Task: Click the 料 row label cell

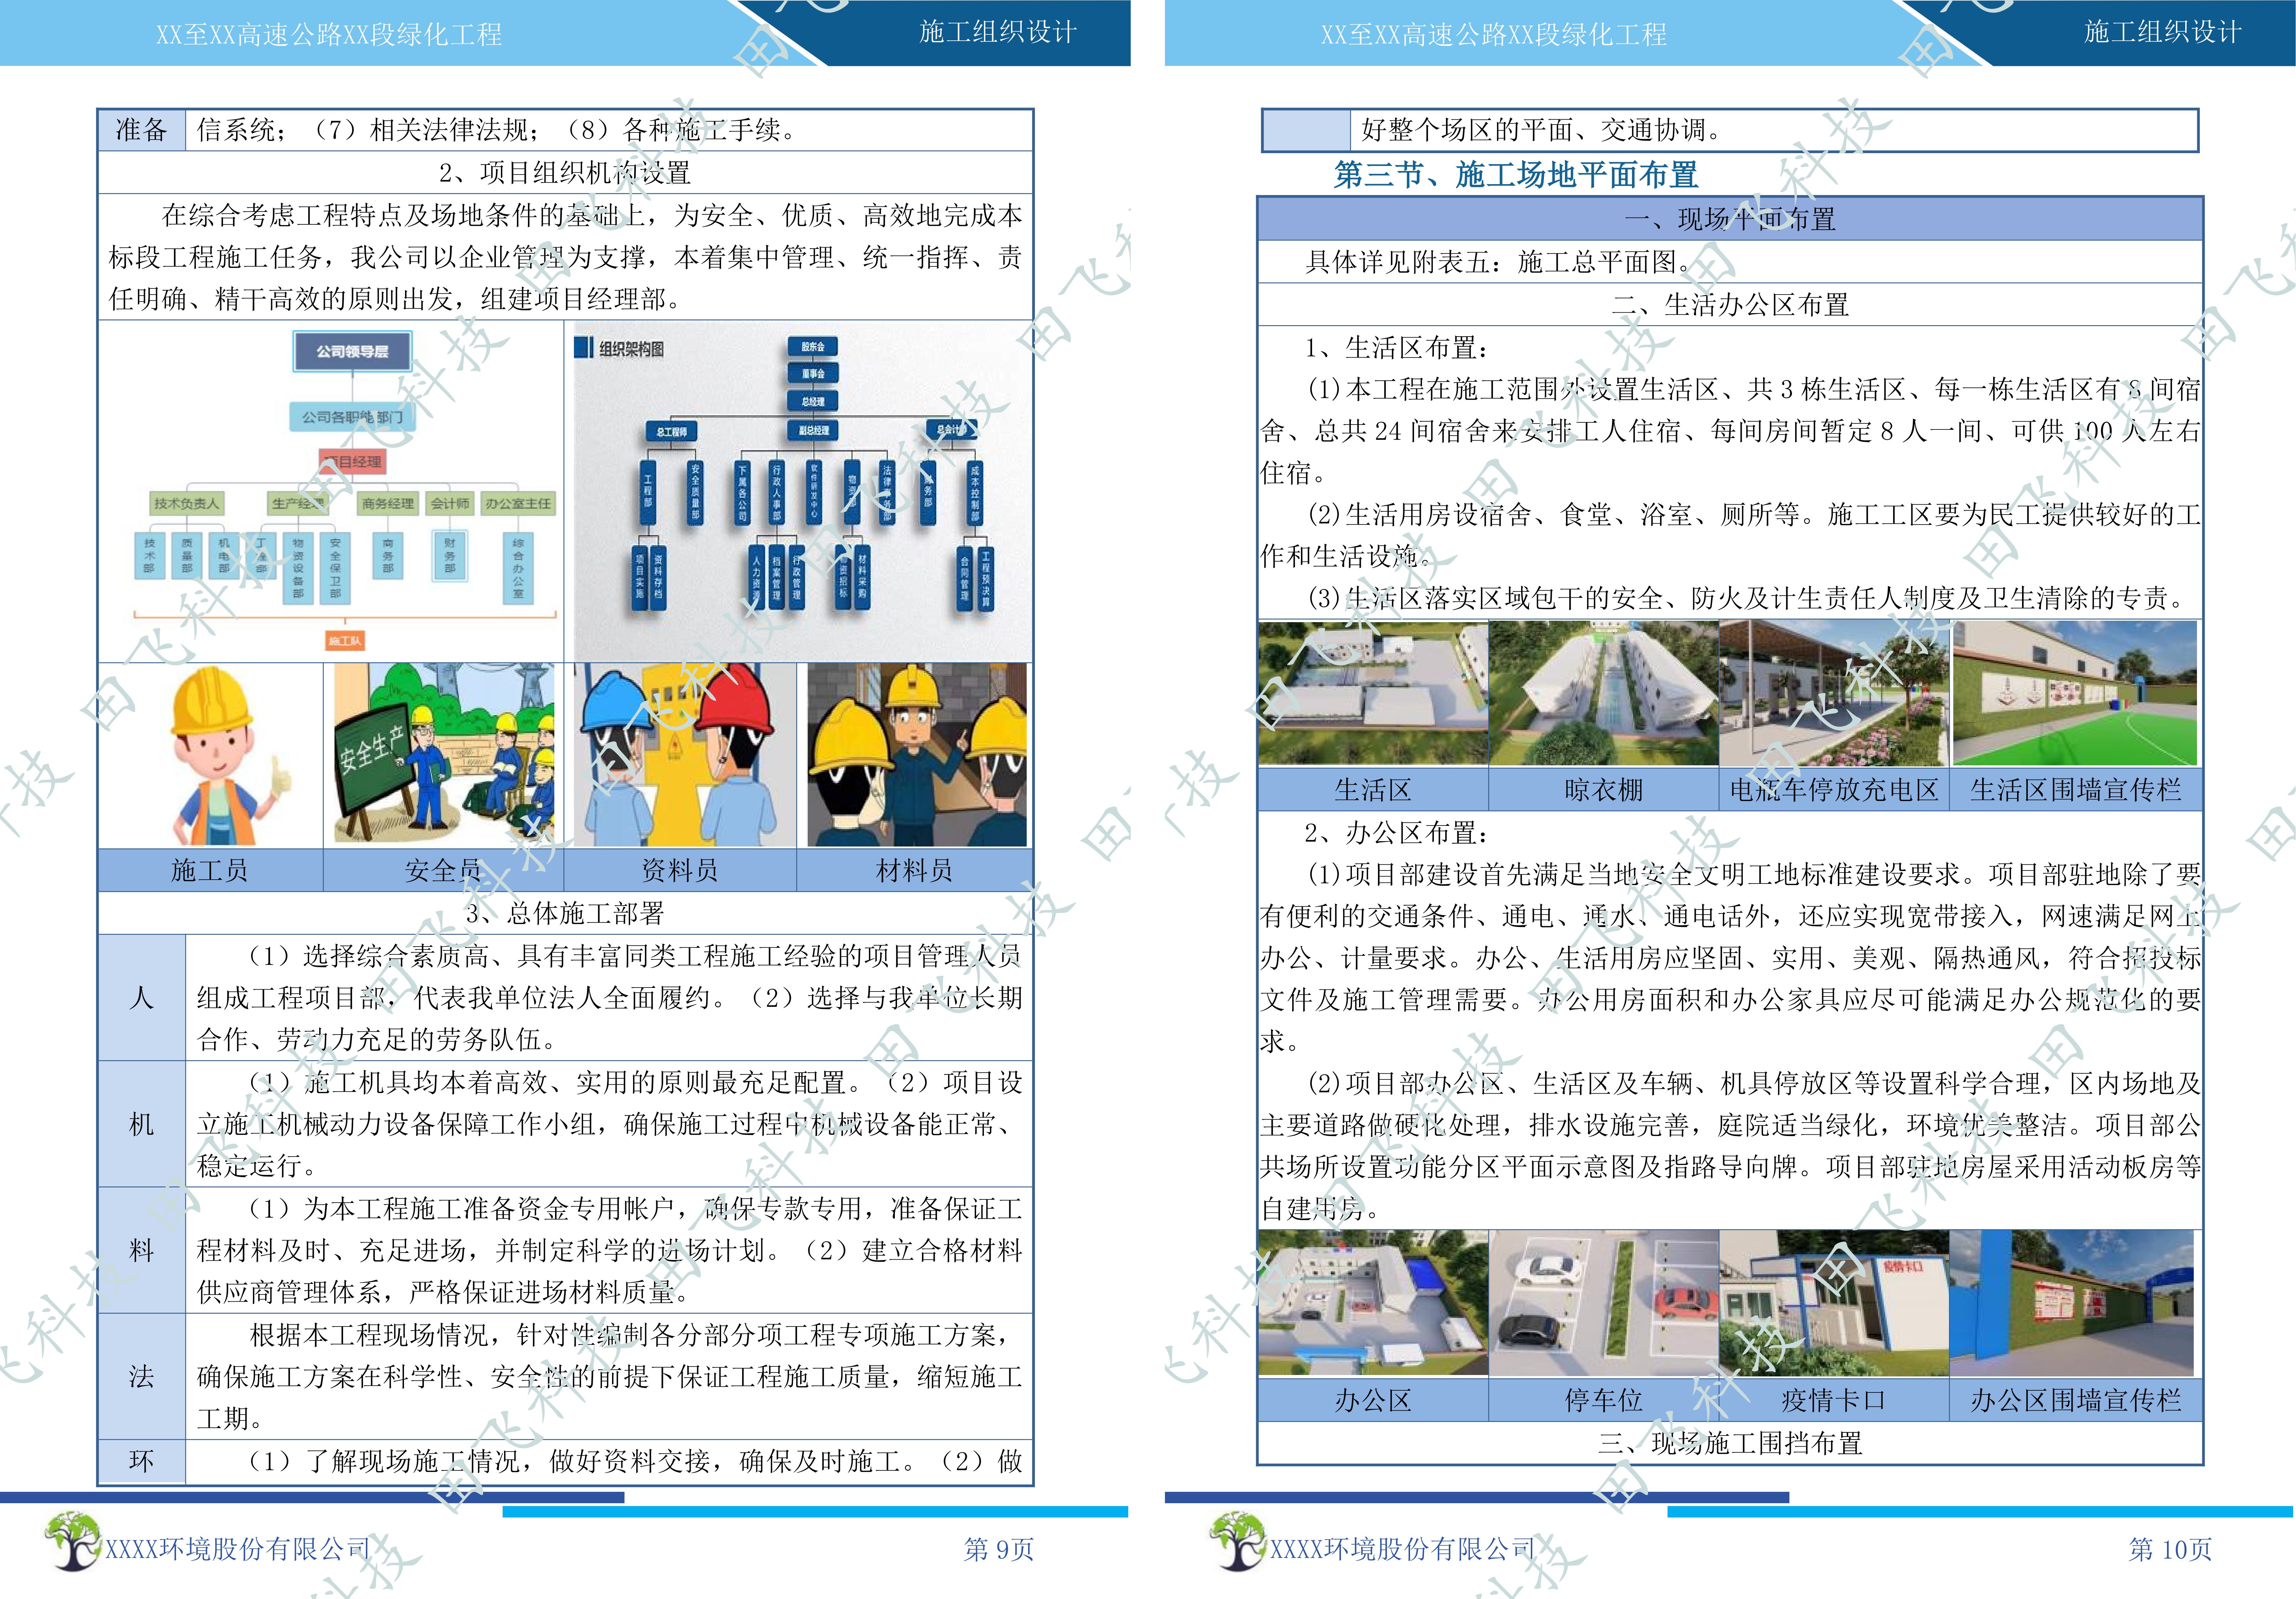Action: tap(142, 1250)
